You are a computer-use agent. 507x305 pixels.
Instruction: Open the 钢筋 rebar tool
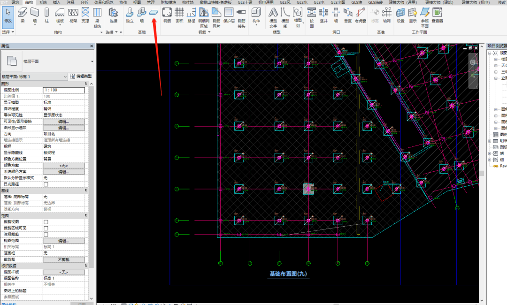(167, 15)
